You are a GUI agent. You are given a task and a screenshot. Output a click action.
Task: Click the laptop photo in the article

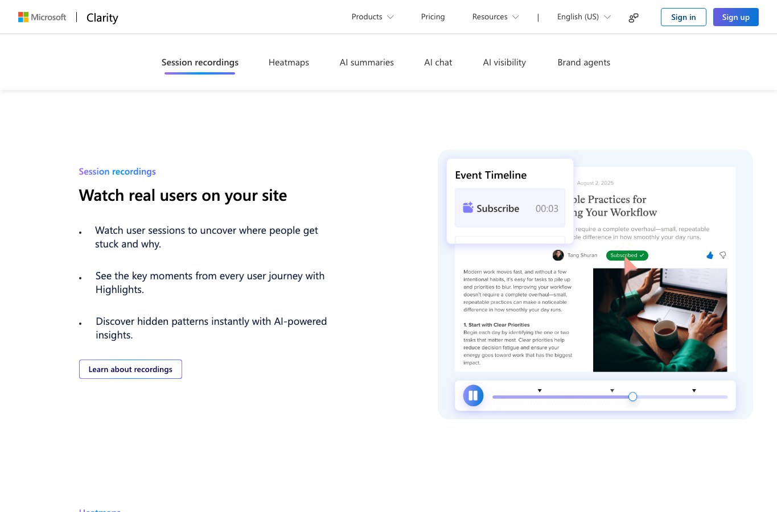click(x=660, y=320)
